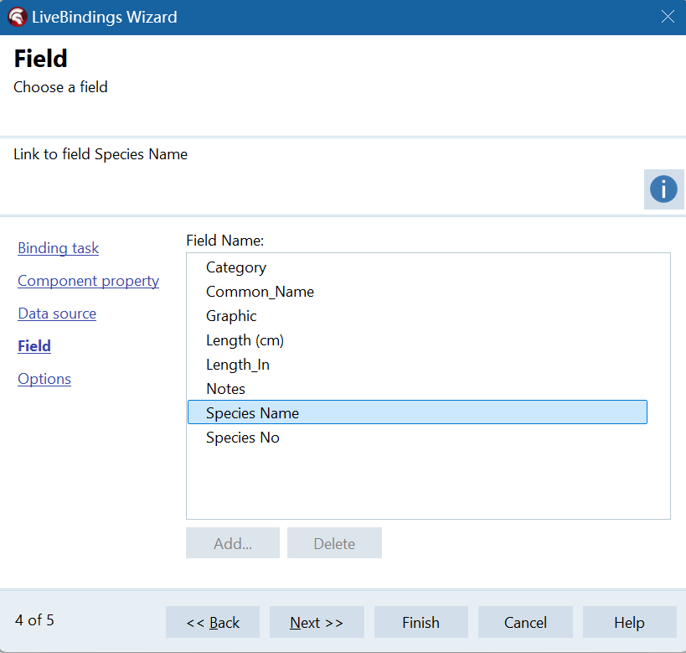Select the highlighted Species Name field

coord(417,412)
